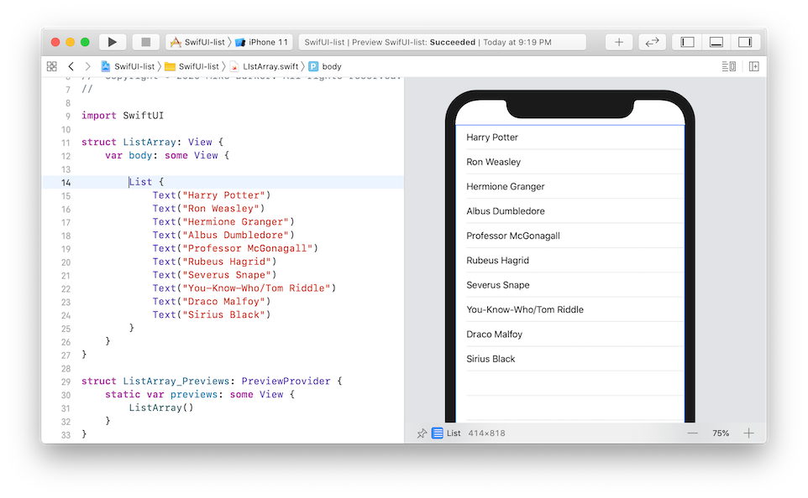Toggle code review with the arrows button

652,42
